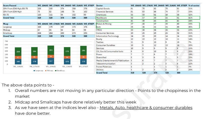Click the 7% value in the Textiles row
Screen dimensions: 203x119
(190, 42)
